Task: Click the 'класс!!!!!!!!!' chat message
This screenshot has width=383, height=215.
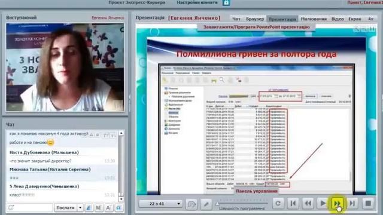Action: coord(22,195)
